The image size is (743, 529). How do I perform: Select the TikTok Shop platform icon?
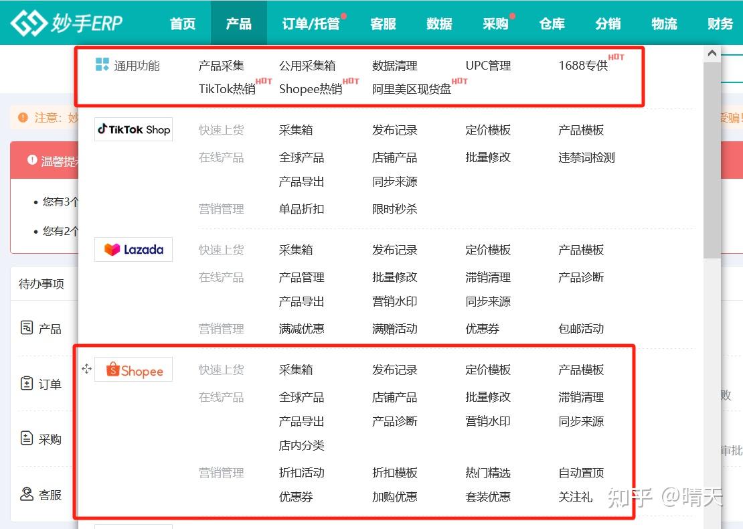pos(133,129)
